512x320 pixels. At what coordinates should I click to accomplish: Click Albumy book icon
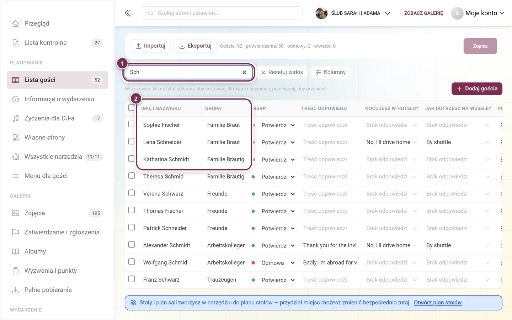click(16, 252)
